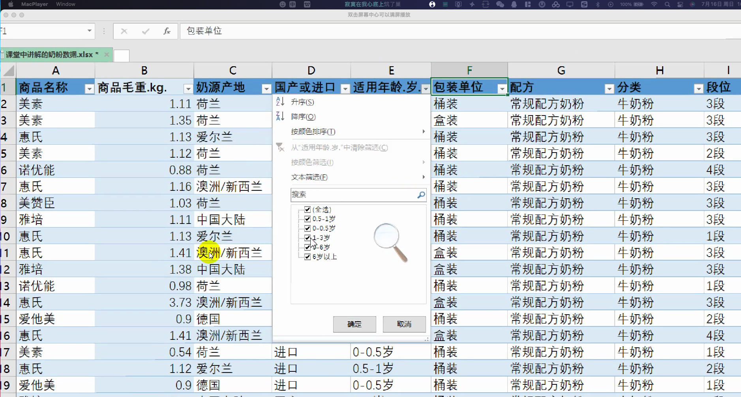Click the WeChat icon in menu bar
The height and width of the screenshot is (397, 741).
click(500, 4)
